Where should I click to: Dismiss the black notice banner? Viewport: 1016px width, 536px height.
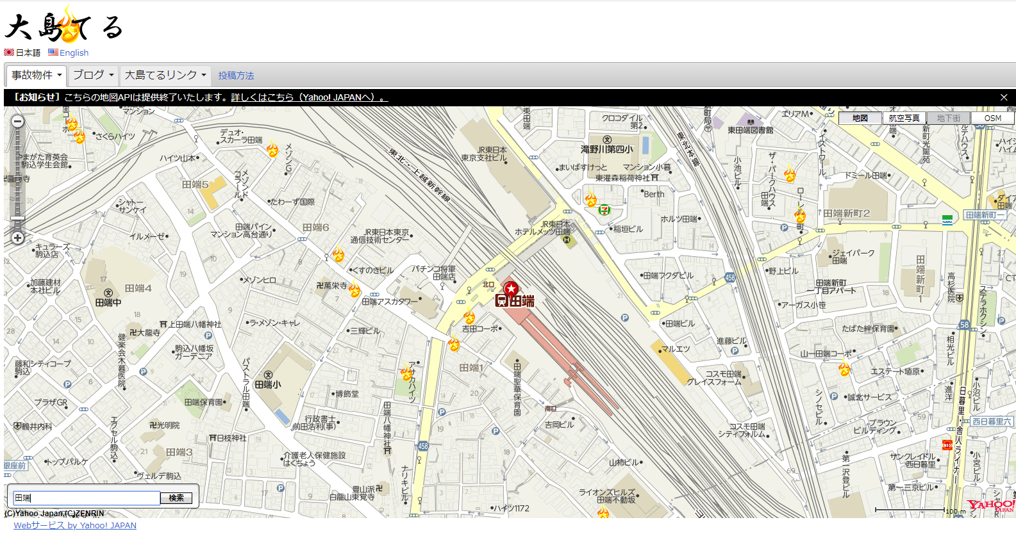point(1004,97)
